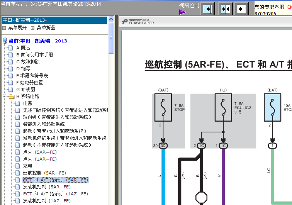Collapse the H 系统电路 folder
The height and width of the screenshot is (205, 292).
point(4,96)
